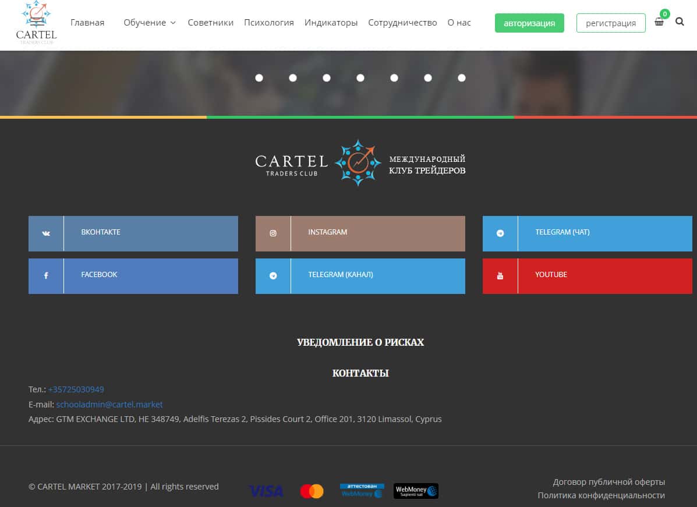Click the Instagram camera icon
Screen dimensions: 697x507
coord(273,233)
